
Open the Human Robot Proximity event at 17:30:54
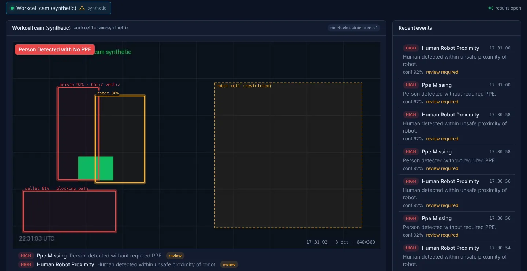(457, 256)
